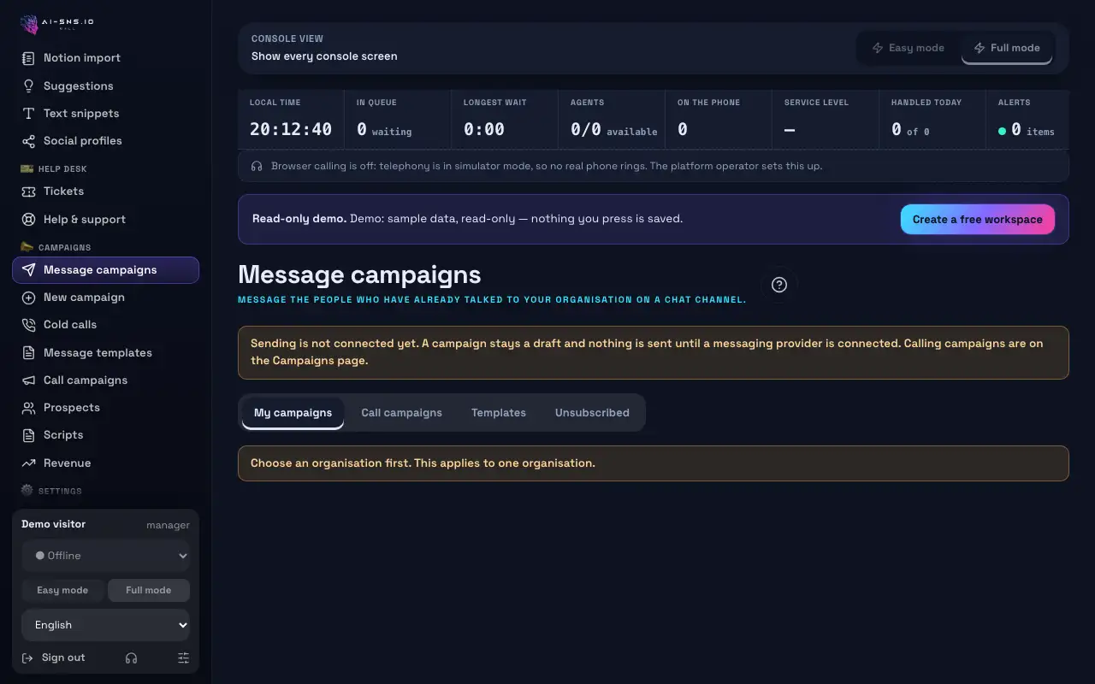This screenshot has height=684, width=1095.
Task: Open the Offline status dropdown
Action: [x=106, y=556]
